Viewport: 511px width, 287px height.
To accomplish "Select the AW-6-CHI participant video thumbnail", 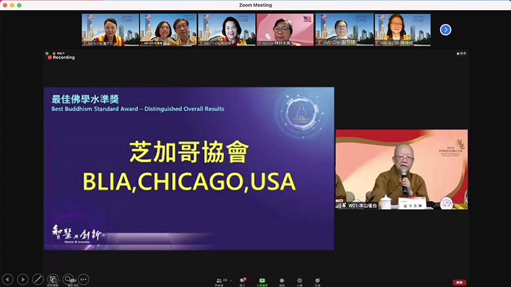I will pyautogui.click(x=402, y=30).
